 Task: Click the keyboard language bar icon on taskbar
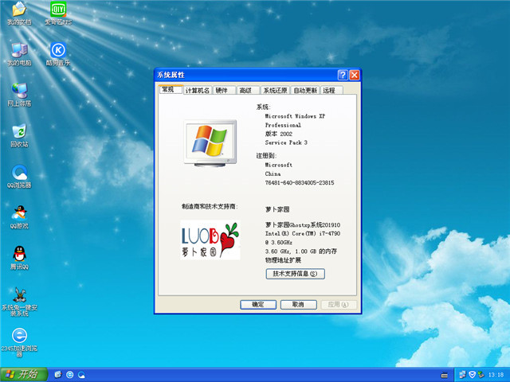tap(444, 375)
